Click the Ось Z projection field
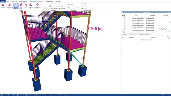The image size is (171, 96). 89,8
